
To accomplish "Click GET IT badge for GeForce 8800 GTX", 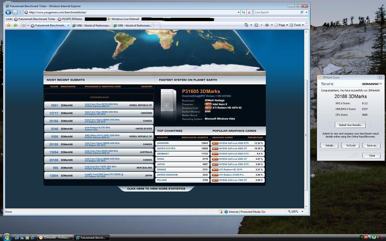I will pos(215,154).
